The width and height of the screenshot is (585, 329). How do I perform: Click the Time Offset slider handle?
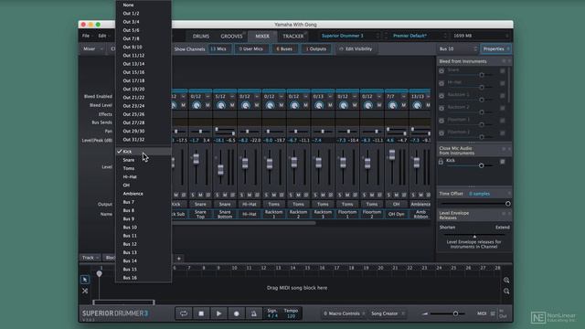point(508,204)
